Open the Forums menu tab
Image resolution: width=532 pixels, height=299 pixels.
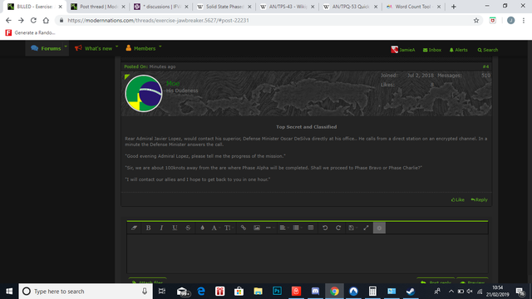pos(47,48)
